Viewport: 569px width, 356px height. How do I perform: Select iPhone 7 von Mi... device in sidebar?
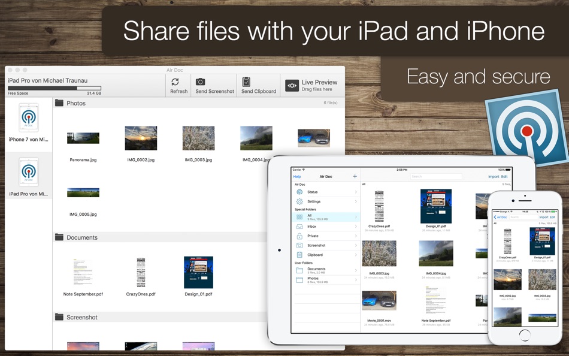point(29,122)
